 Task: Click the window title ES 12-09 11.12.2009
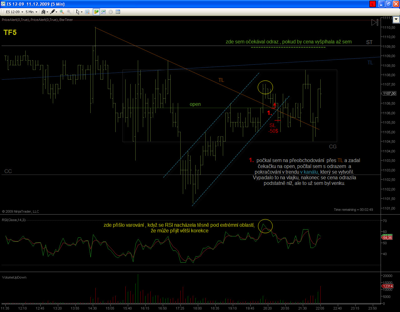click(x=36, y=4)
